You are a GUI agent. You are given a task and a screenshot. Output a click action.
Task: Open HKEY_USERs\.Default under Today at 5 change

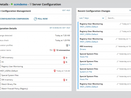click(89, 34)
